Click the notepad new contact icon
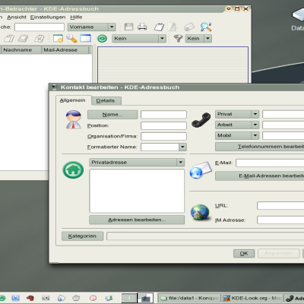 click(159, 27)
